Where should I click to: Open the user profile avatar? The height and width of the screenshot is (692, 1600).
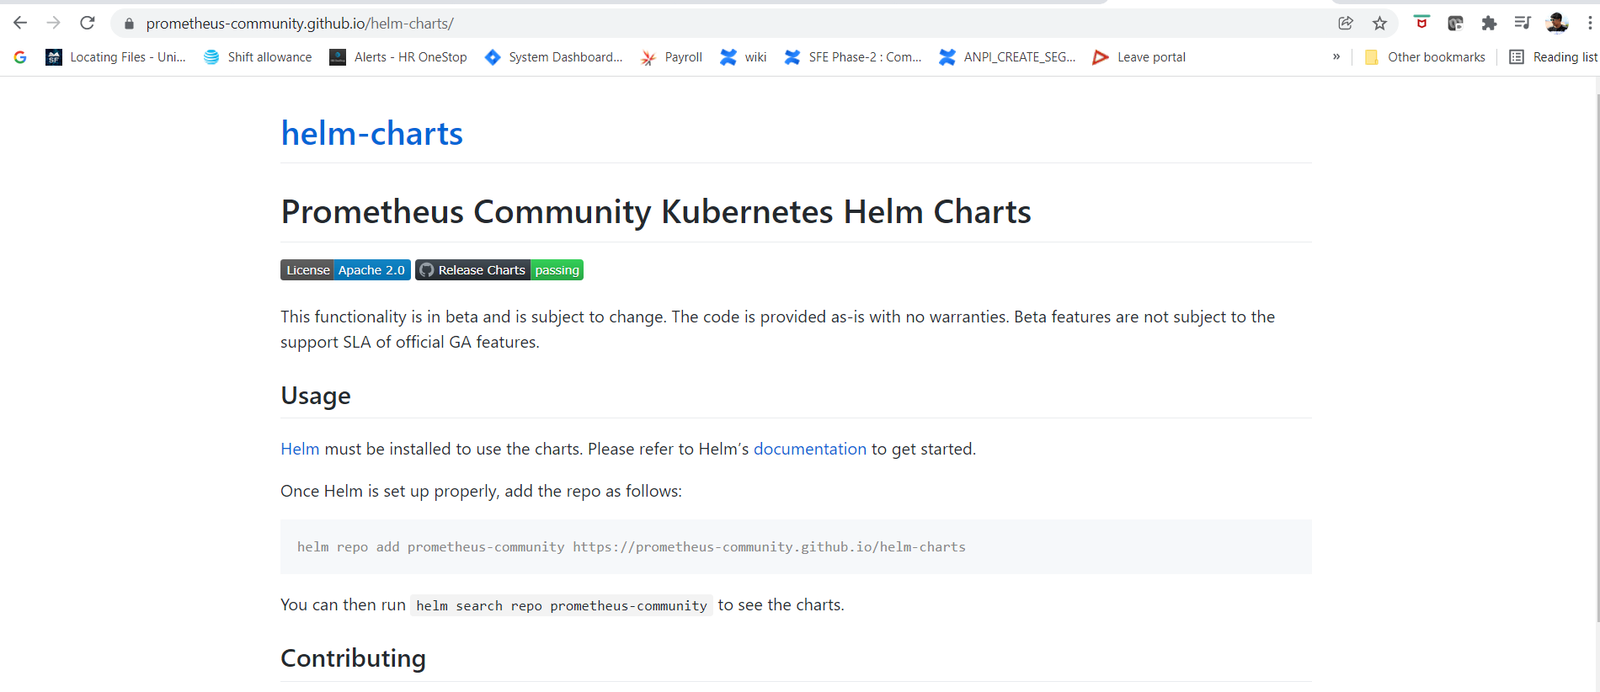point(1557,23)
